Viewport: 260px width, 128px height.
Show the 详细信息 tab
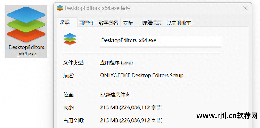point(152,23)
